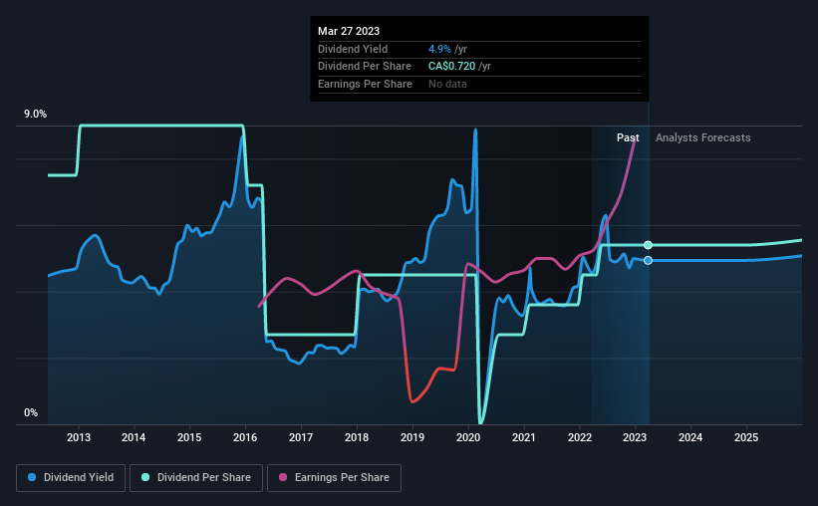
Task: Toggle the Earnings Per Share legend button
Action: tap(334, 478)
